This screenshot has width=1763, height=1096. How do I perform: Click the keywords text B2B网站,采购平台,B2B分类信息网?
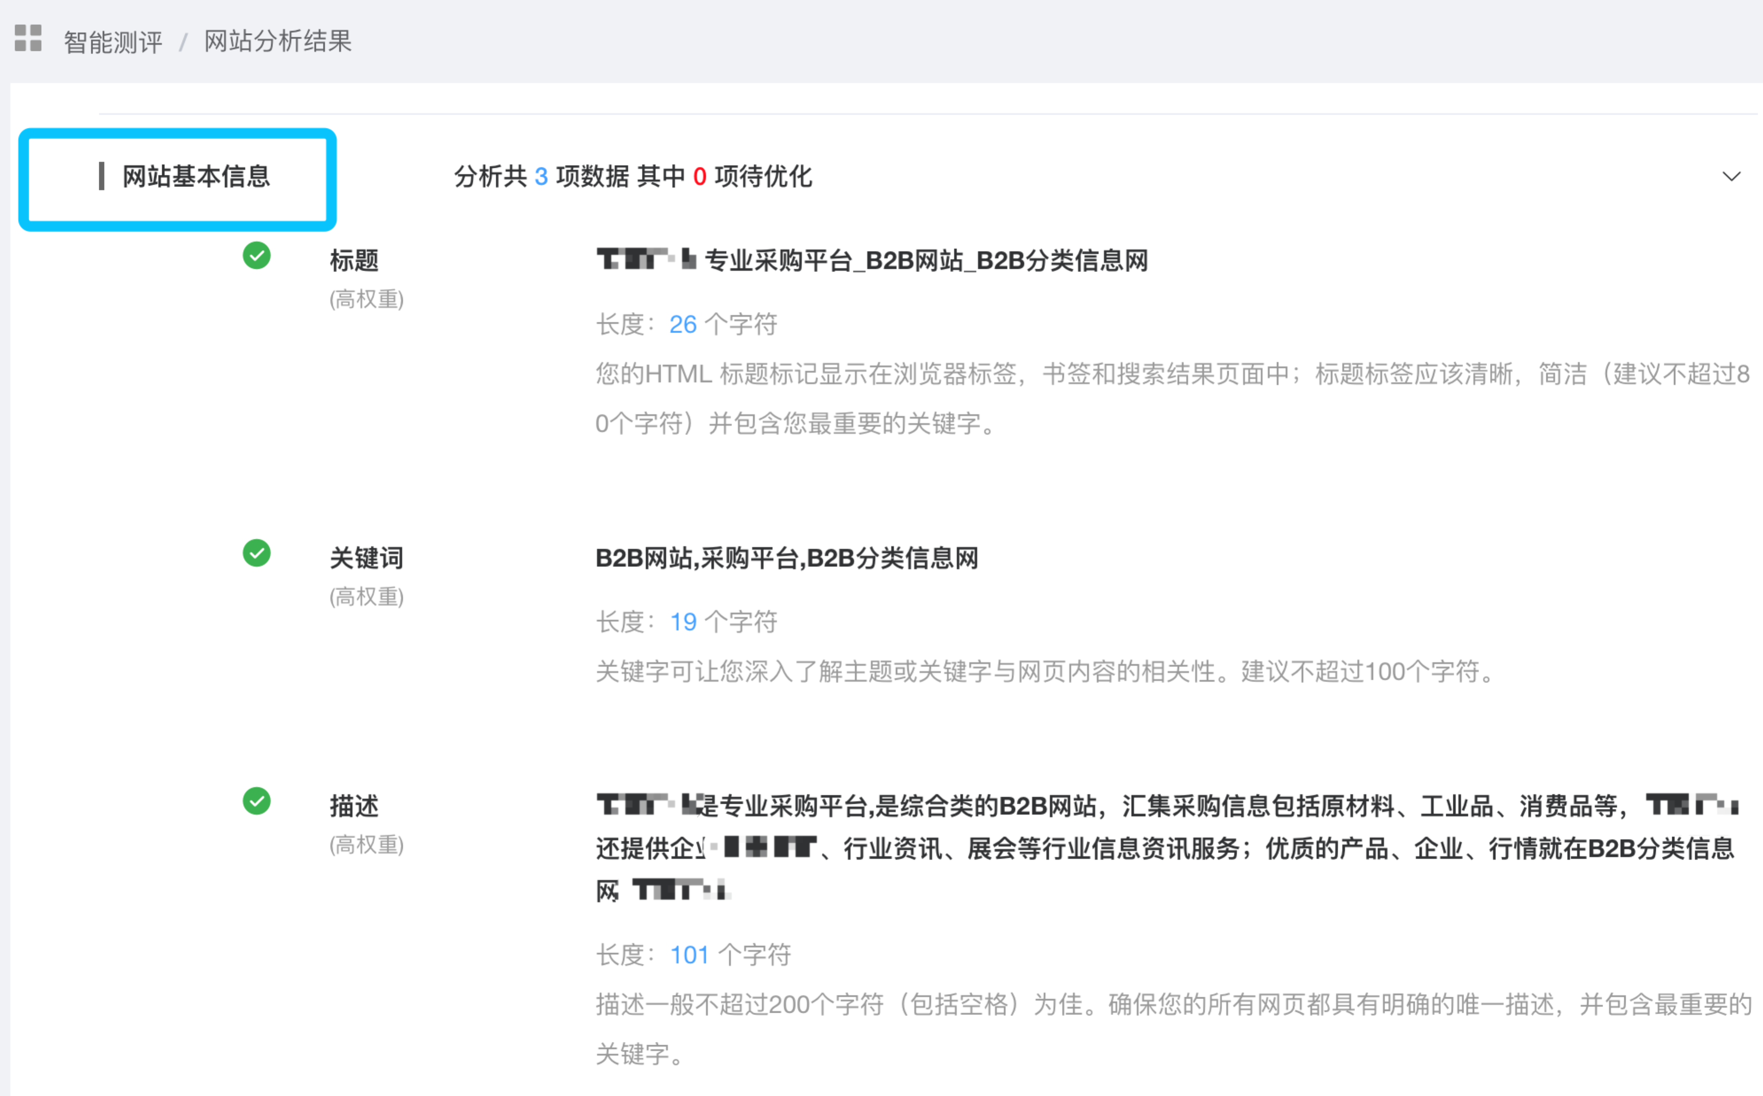787,557
